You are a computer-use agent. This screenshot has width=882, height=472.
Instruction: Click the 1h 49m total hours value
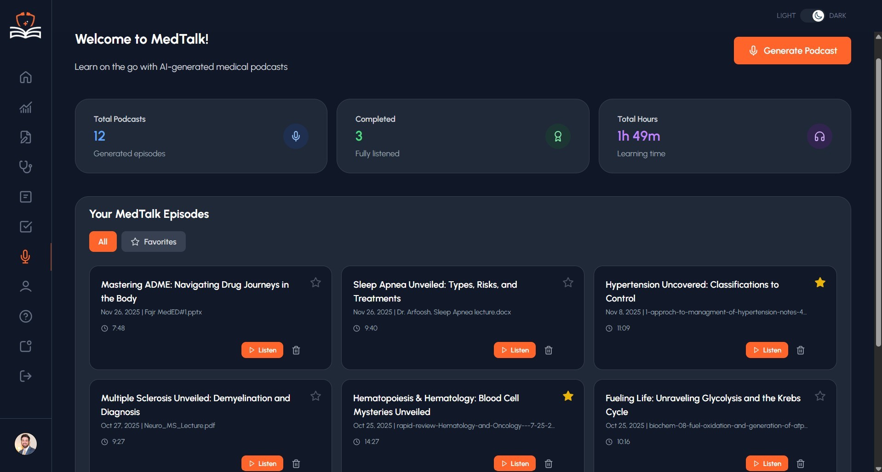coord(639,136)
